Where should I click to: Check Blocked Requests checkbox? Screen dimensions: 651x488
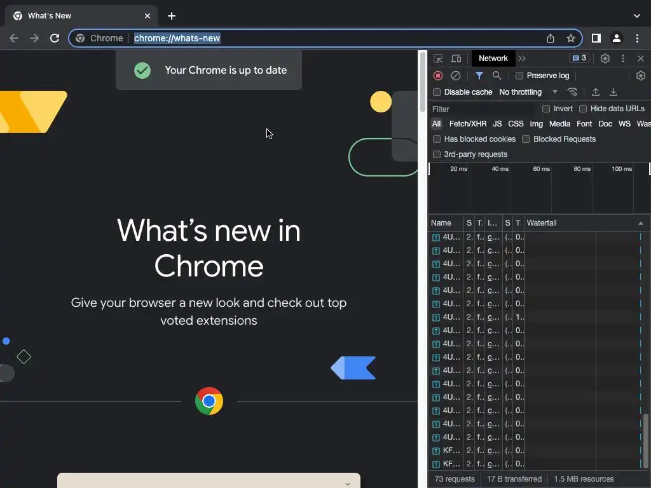click(x=526, y=139)
